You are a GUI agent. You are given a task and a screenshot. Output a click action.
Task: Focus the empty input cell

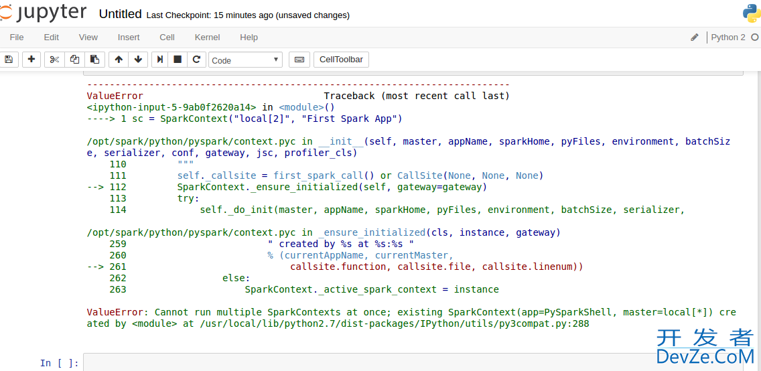click(x=413, y=362)
